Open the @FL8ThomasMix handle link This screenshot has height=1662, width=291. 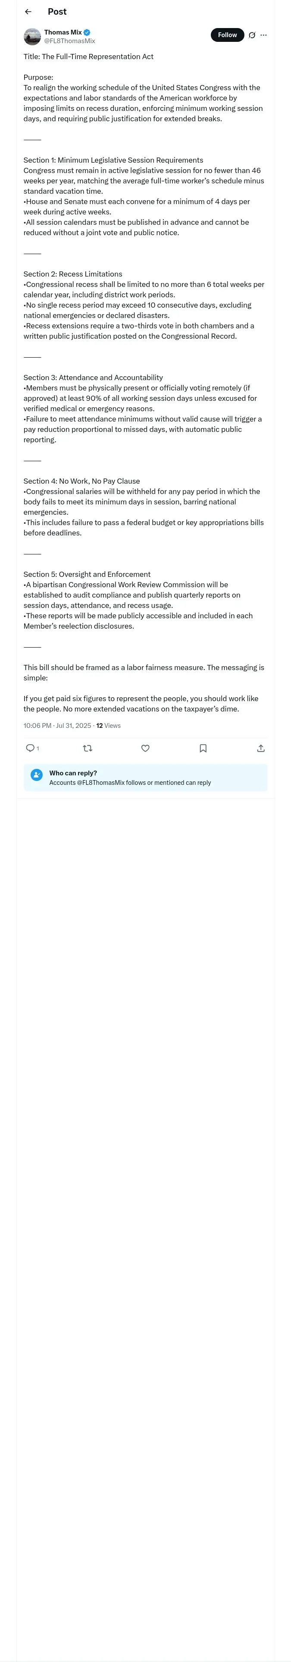(x=69, y=41)
